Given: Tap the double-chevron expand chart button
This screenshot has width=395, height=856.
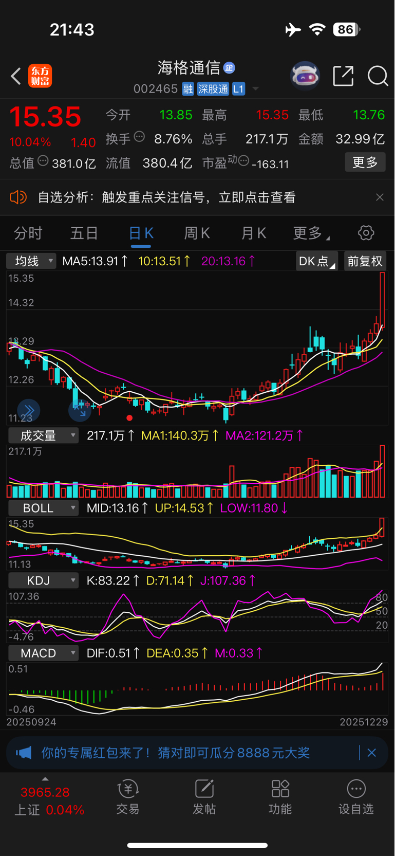Looking at the screenshot, I should coord(29,410).
